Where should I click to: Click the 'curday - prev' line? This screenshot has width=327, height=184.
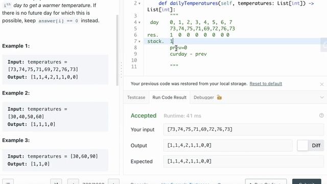click(x=188, y=54)
